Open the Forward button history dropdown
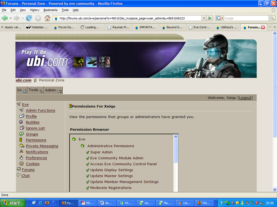This screenshot has height=207, width=277. pos(23,18)
